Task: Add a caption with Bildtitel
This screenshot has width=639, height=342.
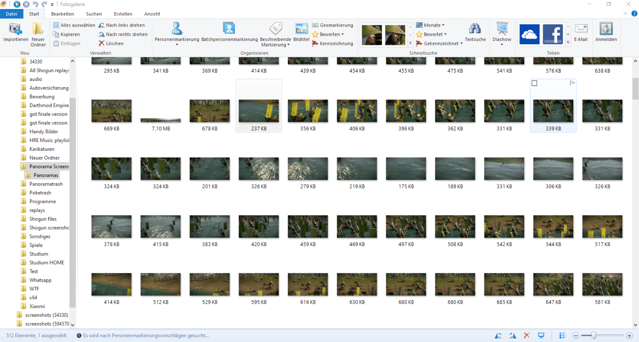Action: pyautogui.click(x=302, y=32)
